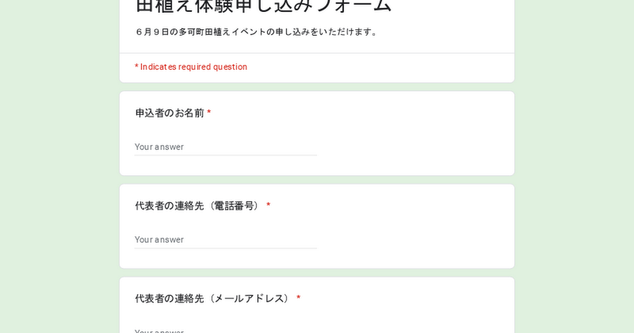
Task: Click underline beneath the phone answer field
Action: [226, 248]
